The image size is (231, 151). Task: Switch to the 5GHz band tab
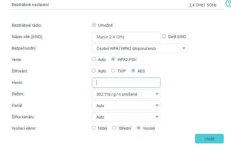point(211,5)
